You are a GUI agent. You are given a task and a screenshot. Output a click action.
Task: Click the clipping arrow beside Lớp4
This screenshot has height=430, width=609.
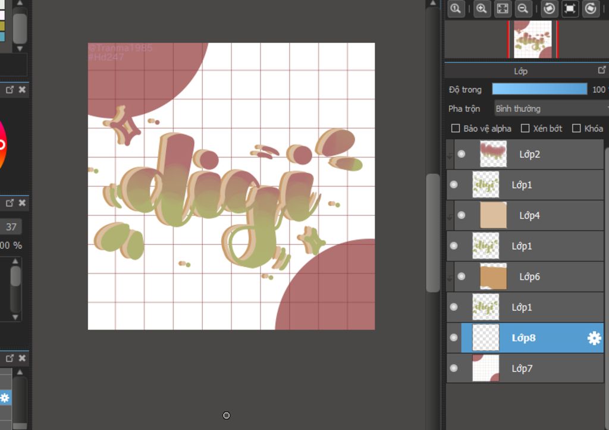point(450,216)
